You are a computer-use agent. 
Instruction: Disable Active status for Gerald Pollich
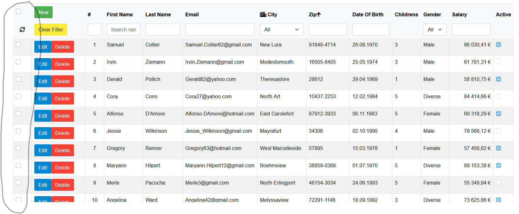coord(499,79)
